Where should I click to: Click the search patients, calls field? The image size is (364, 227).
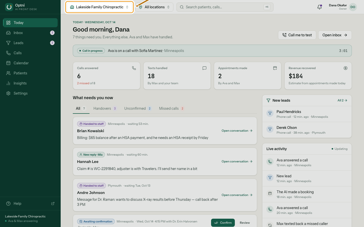225,7
